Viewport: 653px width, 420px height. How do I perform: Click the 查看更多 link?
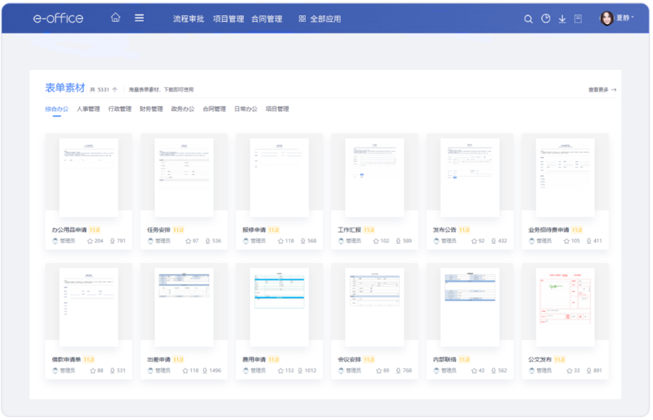click(602, 90)
